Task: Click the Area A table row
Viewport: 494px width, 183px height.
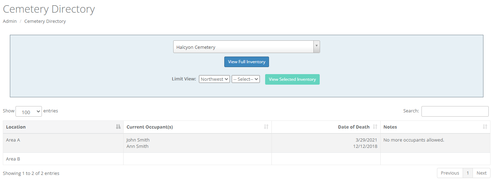Action: click(x=63, y=143)
